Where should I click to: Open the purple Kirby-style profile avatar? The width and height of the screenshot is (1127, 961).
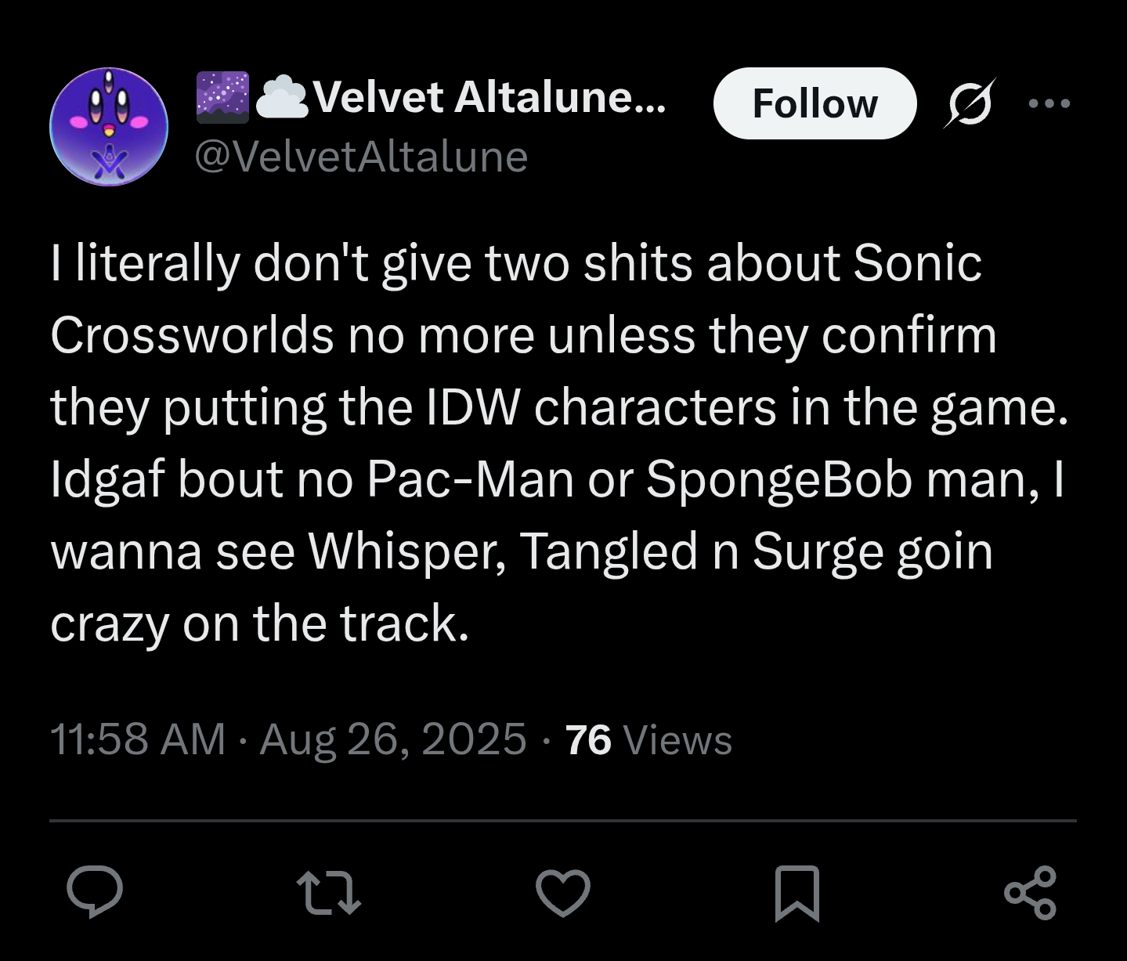coord(109,127)
